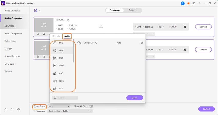This screenshot has width=218, height=115.
Task: Click the Start All button
Action: pos(206,109)
